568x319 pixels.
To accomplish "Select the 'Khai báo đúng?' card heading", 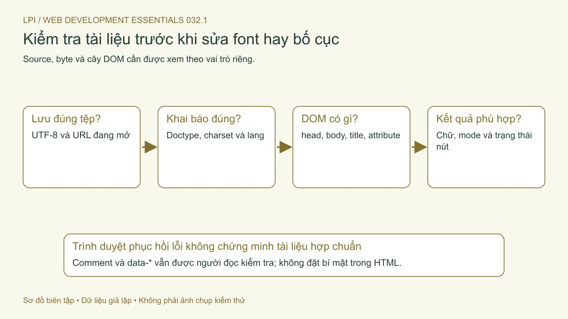I will click(203, 119).
